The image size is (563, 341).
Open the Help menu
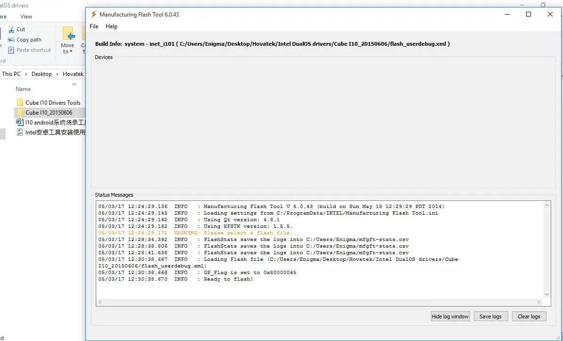[x=111, y=26]
